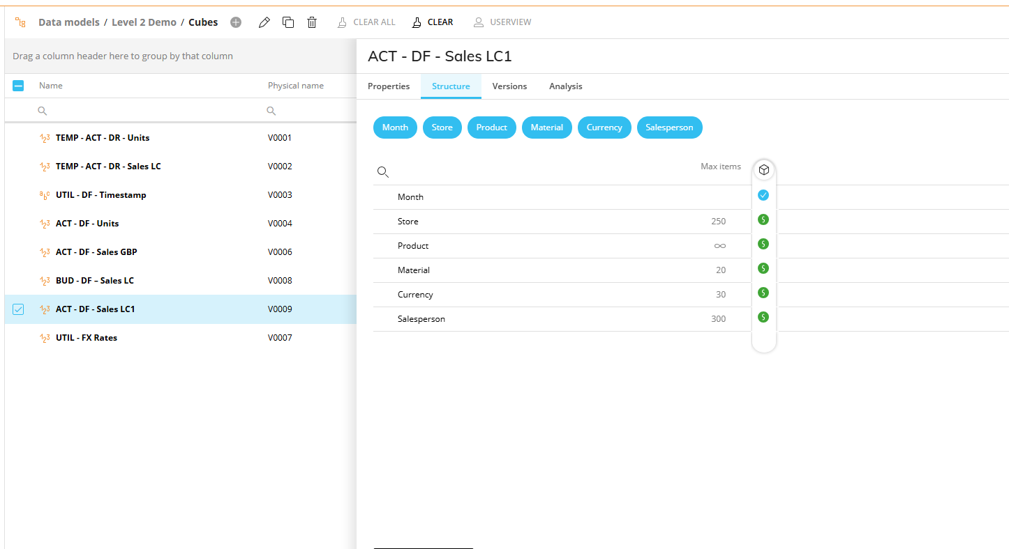Click the Max items column header
Screen dimensions: 1009x549
(x=721, y=167)
